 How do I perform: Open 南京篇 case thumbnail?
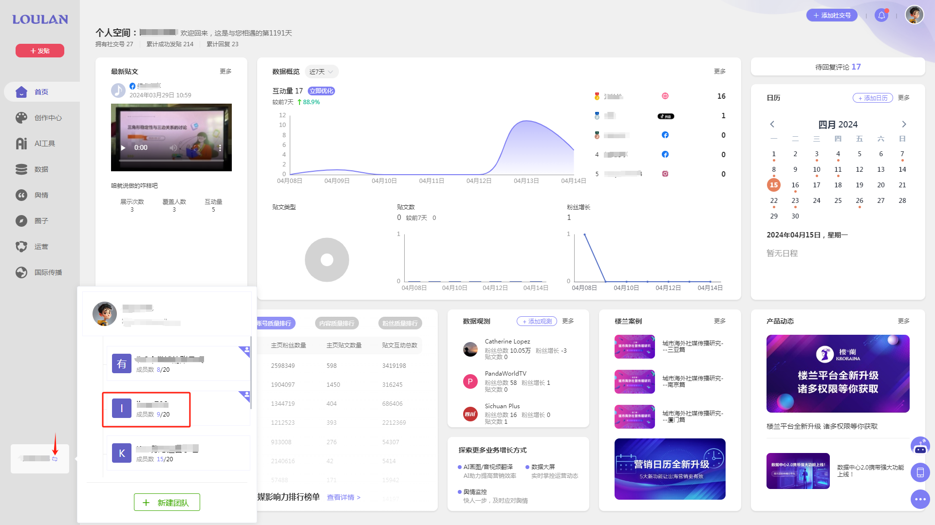coord(635,381)
